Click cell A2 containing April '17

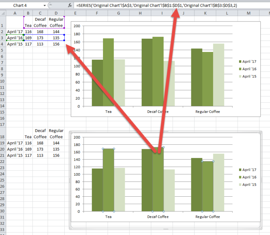(x=15, y=32)
